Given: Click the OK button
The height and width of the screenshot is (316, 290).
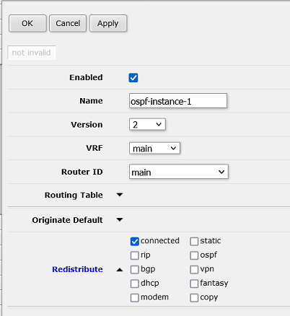Looking at the screenshot, I should click(27, 23).
